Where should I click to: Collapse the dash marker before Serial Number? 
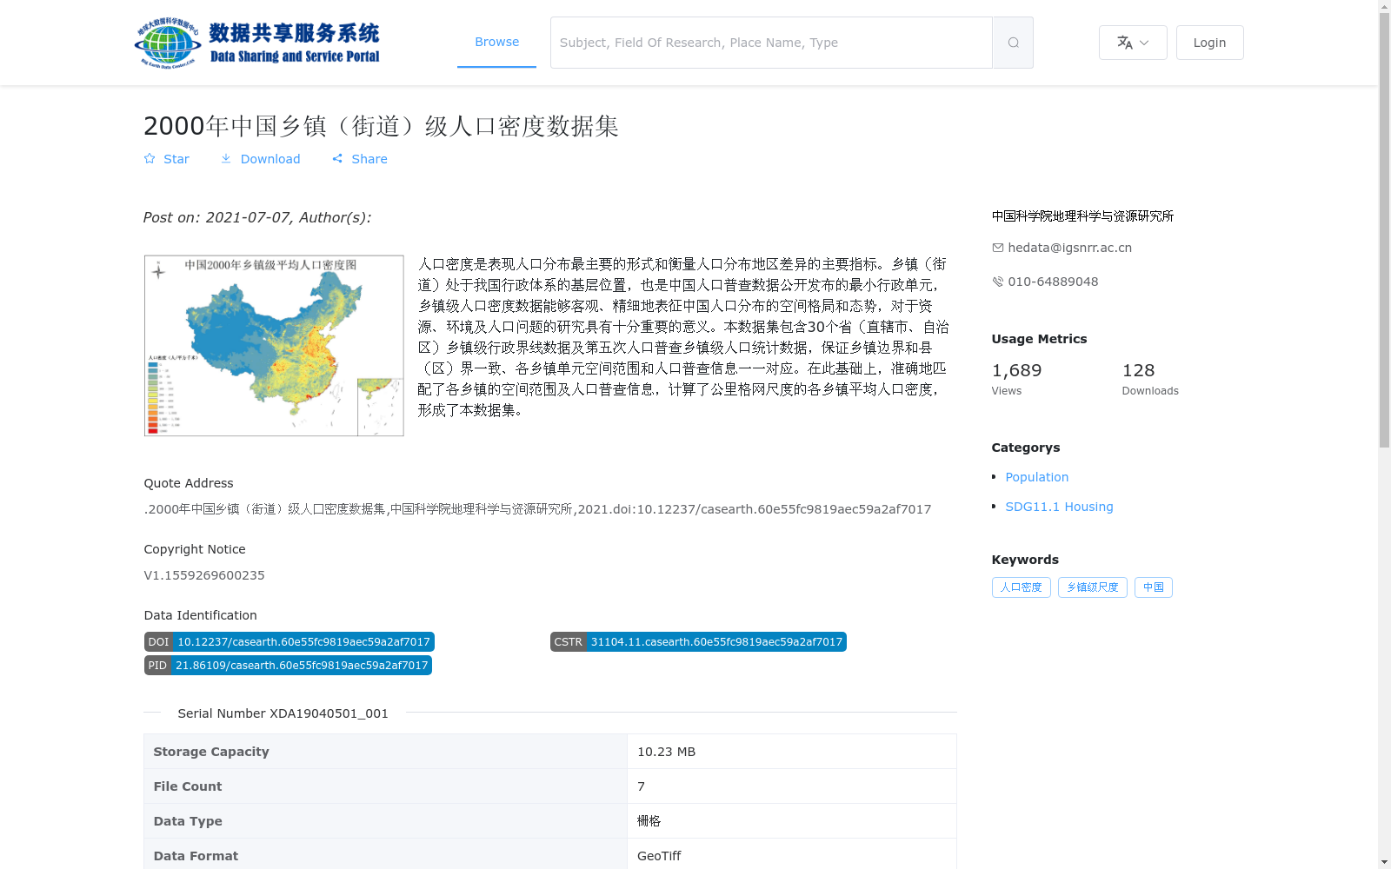pos(152,713)
